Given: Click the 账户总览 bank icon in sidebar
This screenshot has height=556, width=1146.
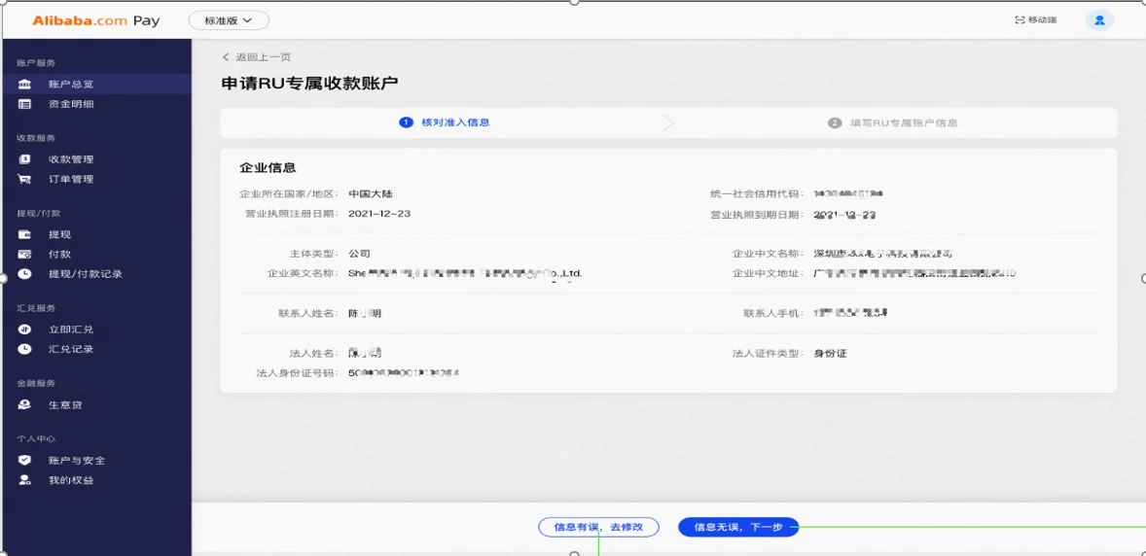Looking at the screenshot, I should [25, 85].
